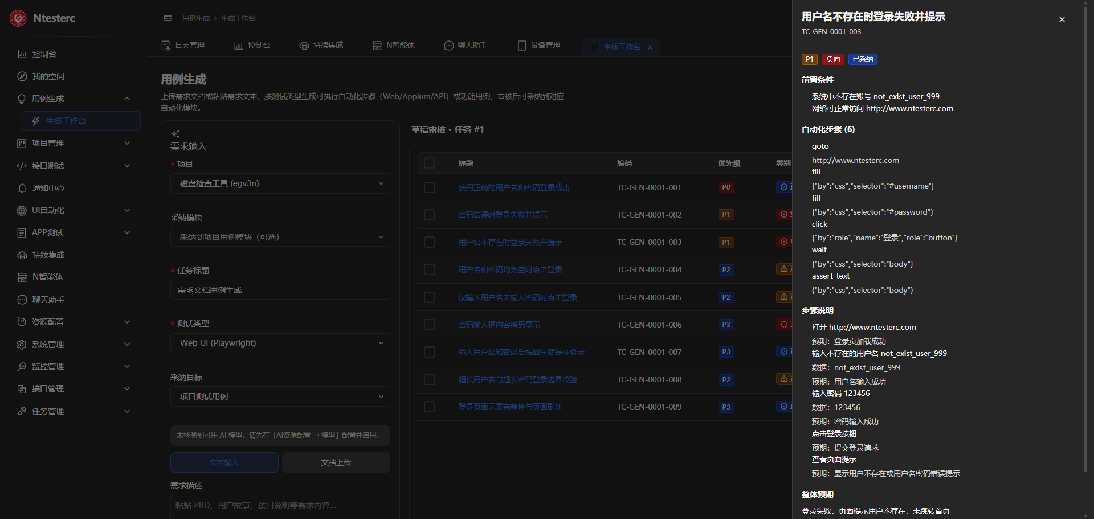Click the 任务标题 input field
1094x519 pixels.
[280, 290]
